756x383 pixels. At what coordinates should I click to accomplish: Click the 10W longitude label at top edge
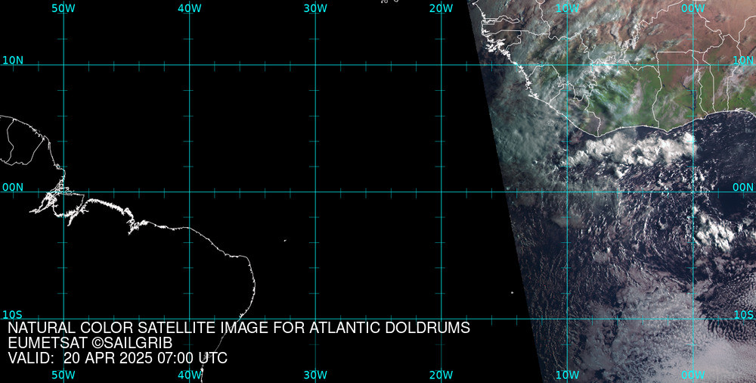coord(568,8)
